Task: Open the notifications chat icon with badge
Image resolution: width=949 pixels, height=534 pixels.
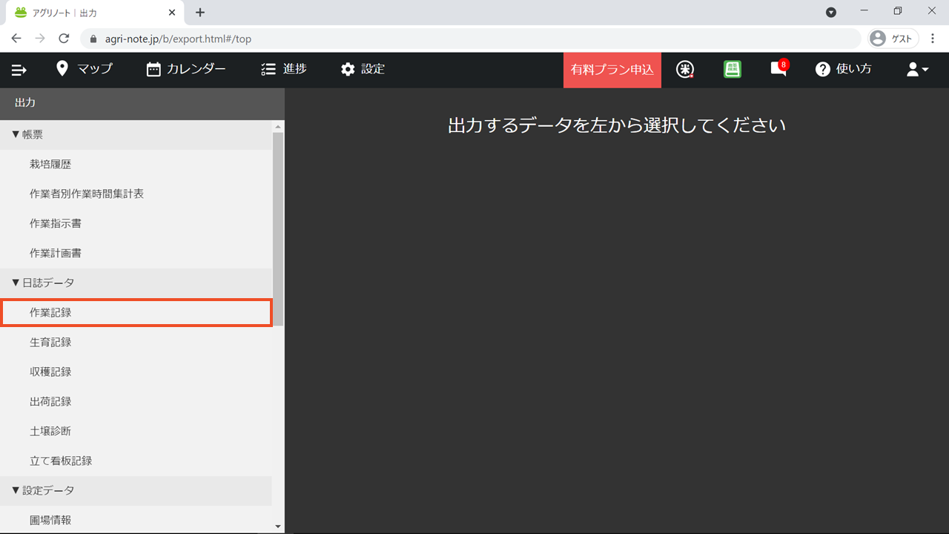Action: pyautogui.click(x=778, y=69)
